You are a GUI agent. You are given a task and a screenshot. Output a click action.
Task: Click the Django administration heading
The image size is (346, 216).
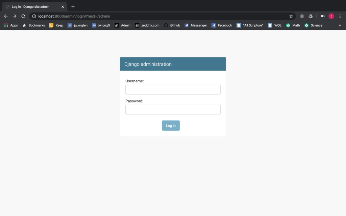[x=148, y=64]
